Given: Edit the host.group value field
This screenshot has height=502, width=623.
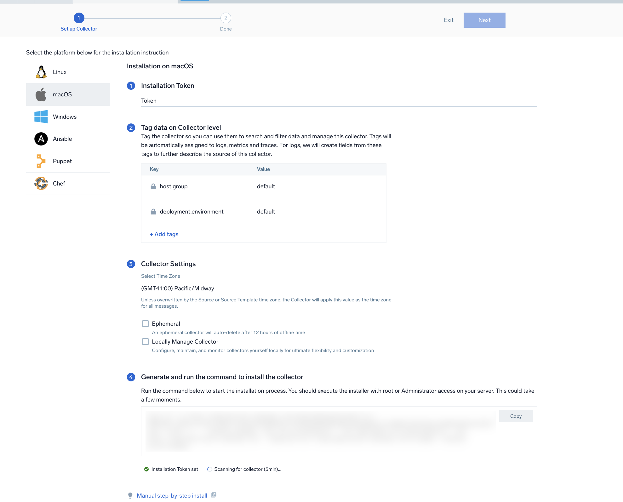Looking at the screenshot, I should click(x=311, y=186).
